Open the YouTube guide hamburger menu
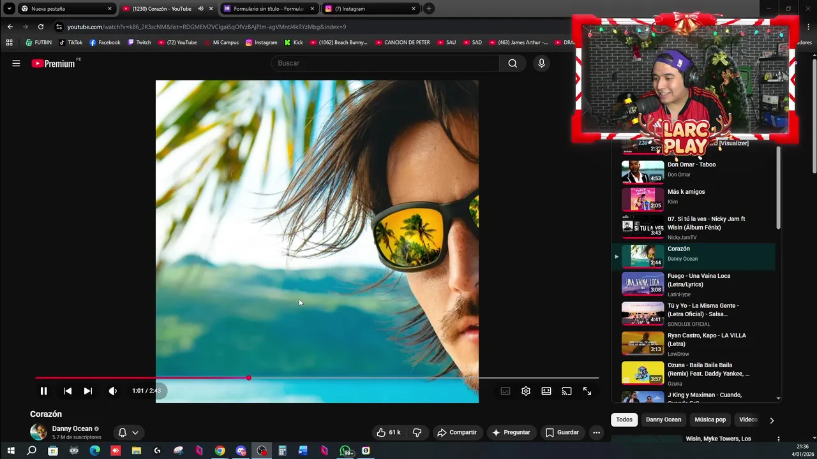Image resolution: width=817 pixels, height=459 pixels. (x=16, y=63)
